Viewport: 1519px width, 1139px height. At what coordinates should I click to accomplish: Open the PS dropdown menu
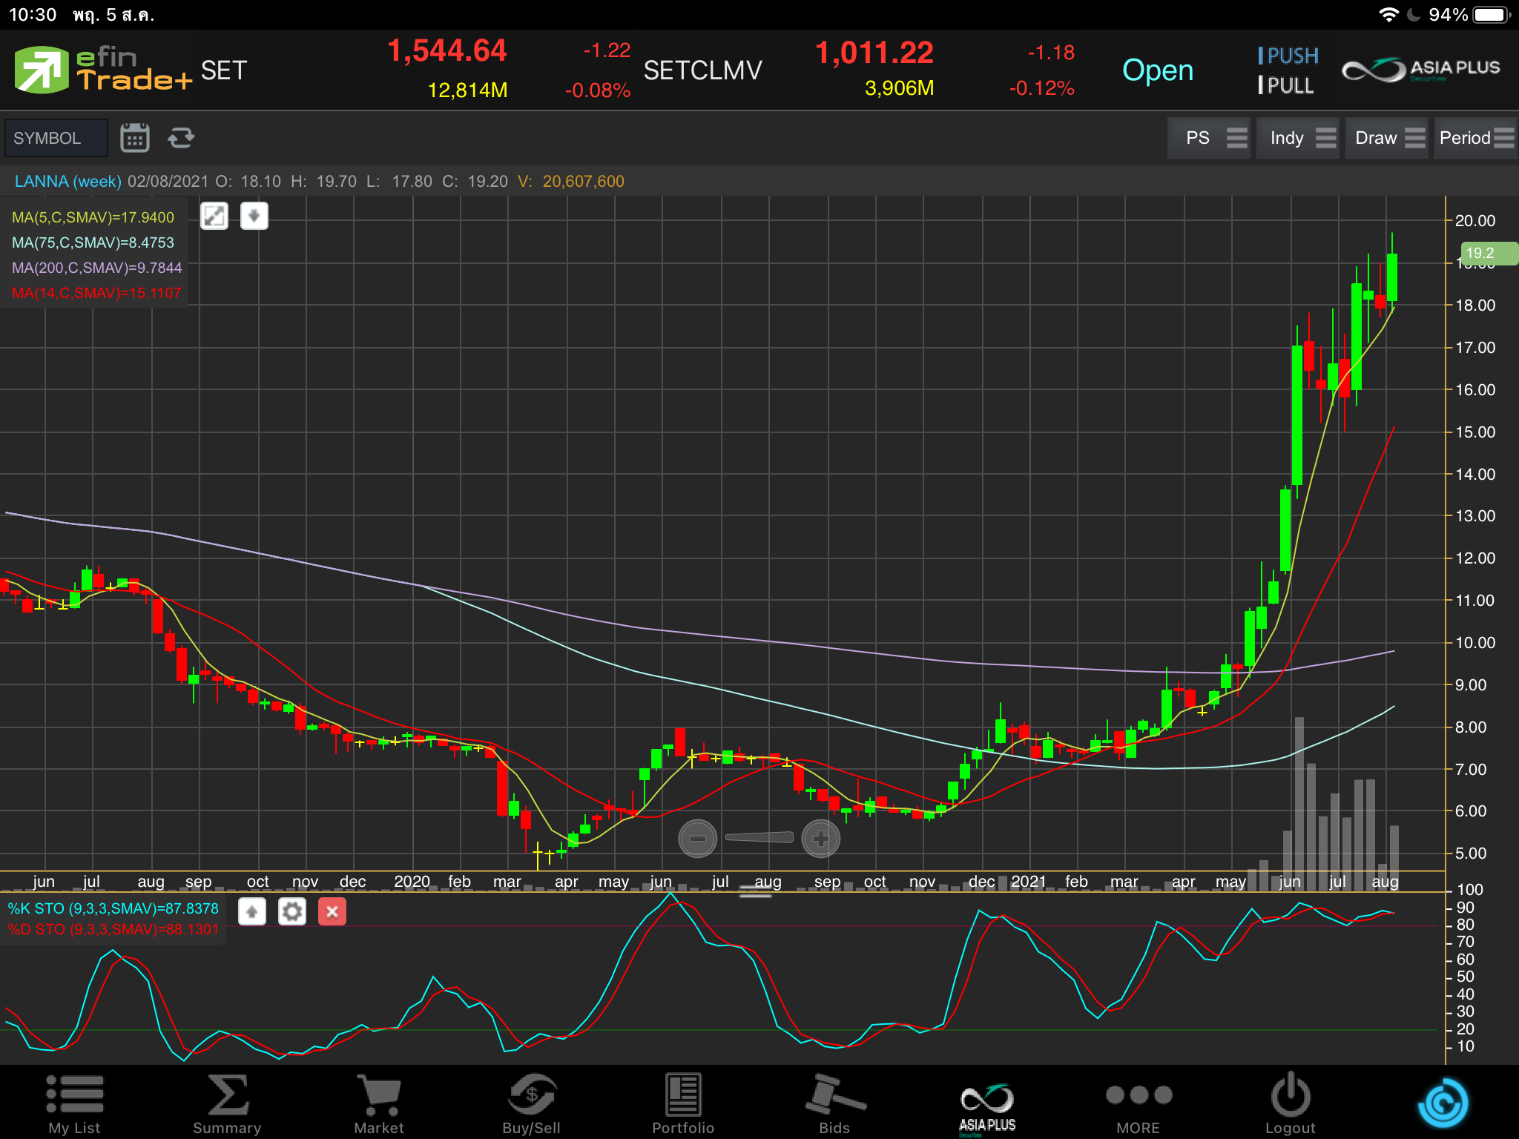1209,138
